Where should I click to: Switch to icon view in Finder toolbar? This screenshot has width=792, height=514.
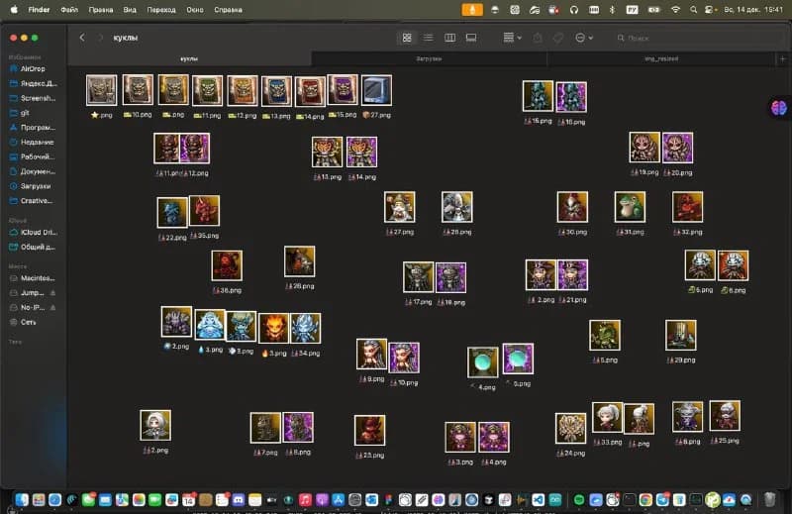pos(407,38)
